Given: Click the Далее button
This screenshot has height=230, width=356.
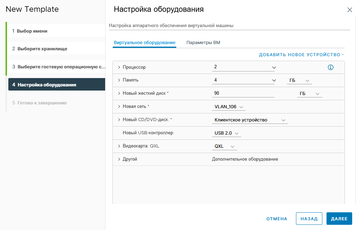Looking at the screenshot, I should [x=339, y=219].
